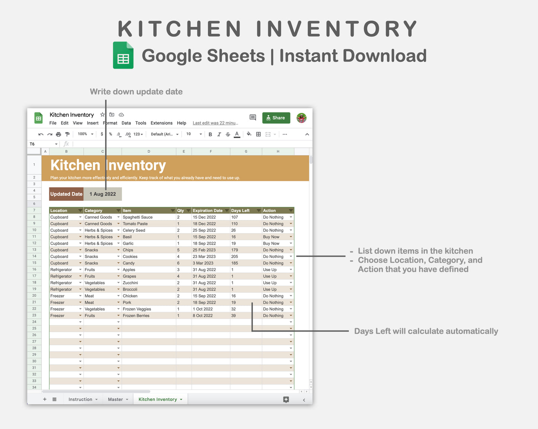538x429 pixels.
Task: Click the Format as percent icon
Action: click(110, 134)
